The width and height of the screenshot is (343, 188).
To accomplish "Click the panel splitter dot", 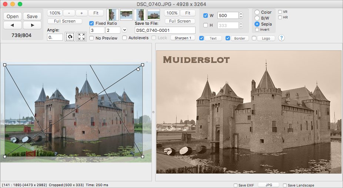I will (153, 112).
